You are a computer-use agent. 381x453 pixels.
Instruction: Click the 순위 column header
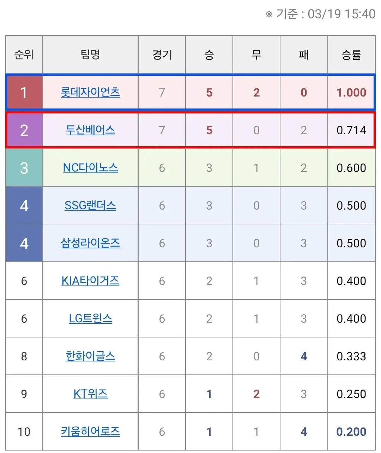(24, 55)
